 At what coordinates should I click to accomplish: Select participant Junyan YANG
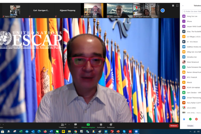pyautogui.click(x=191, y=27)
